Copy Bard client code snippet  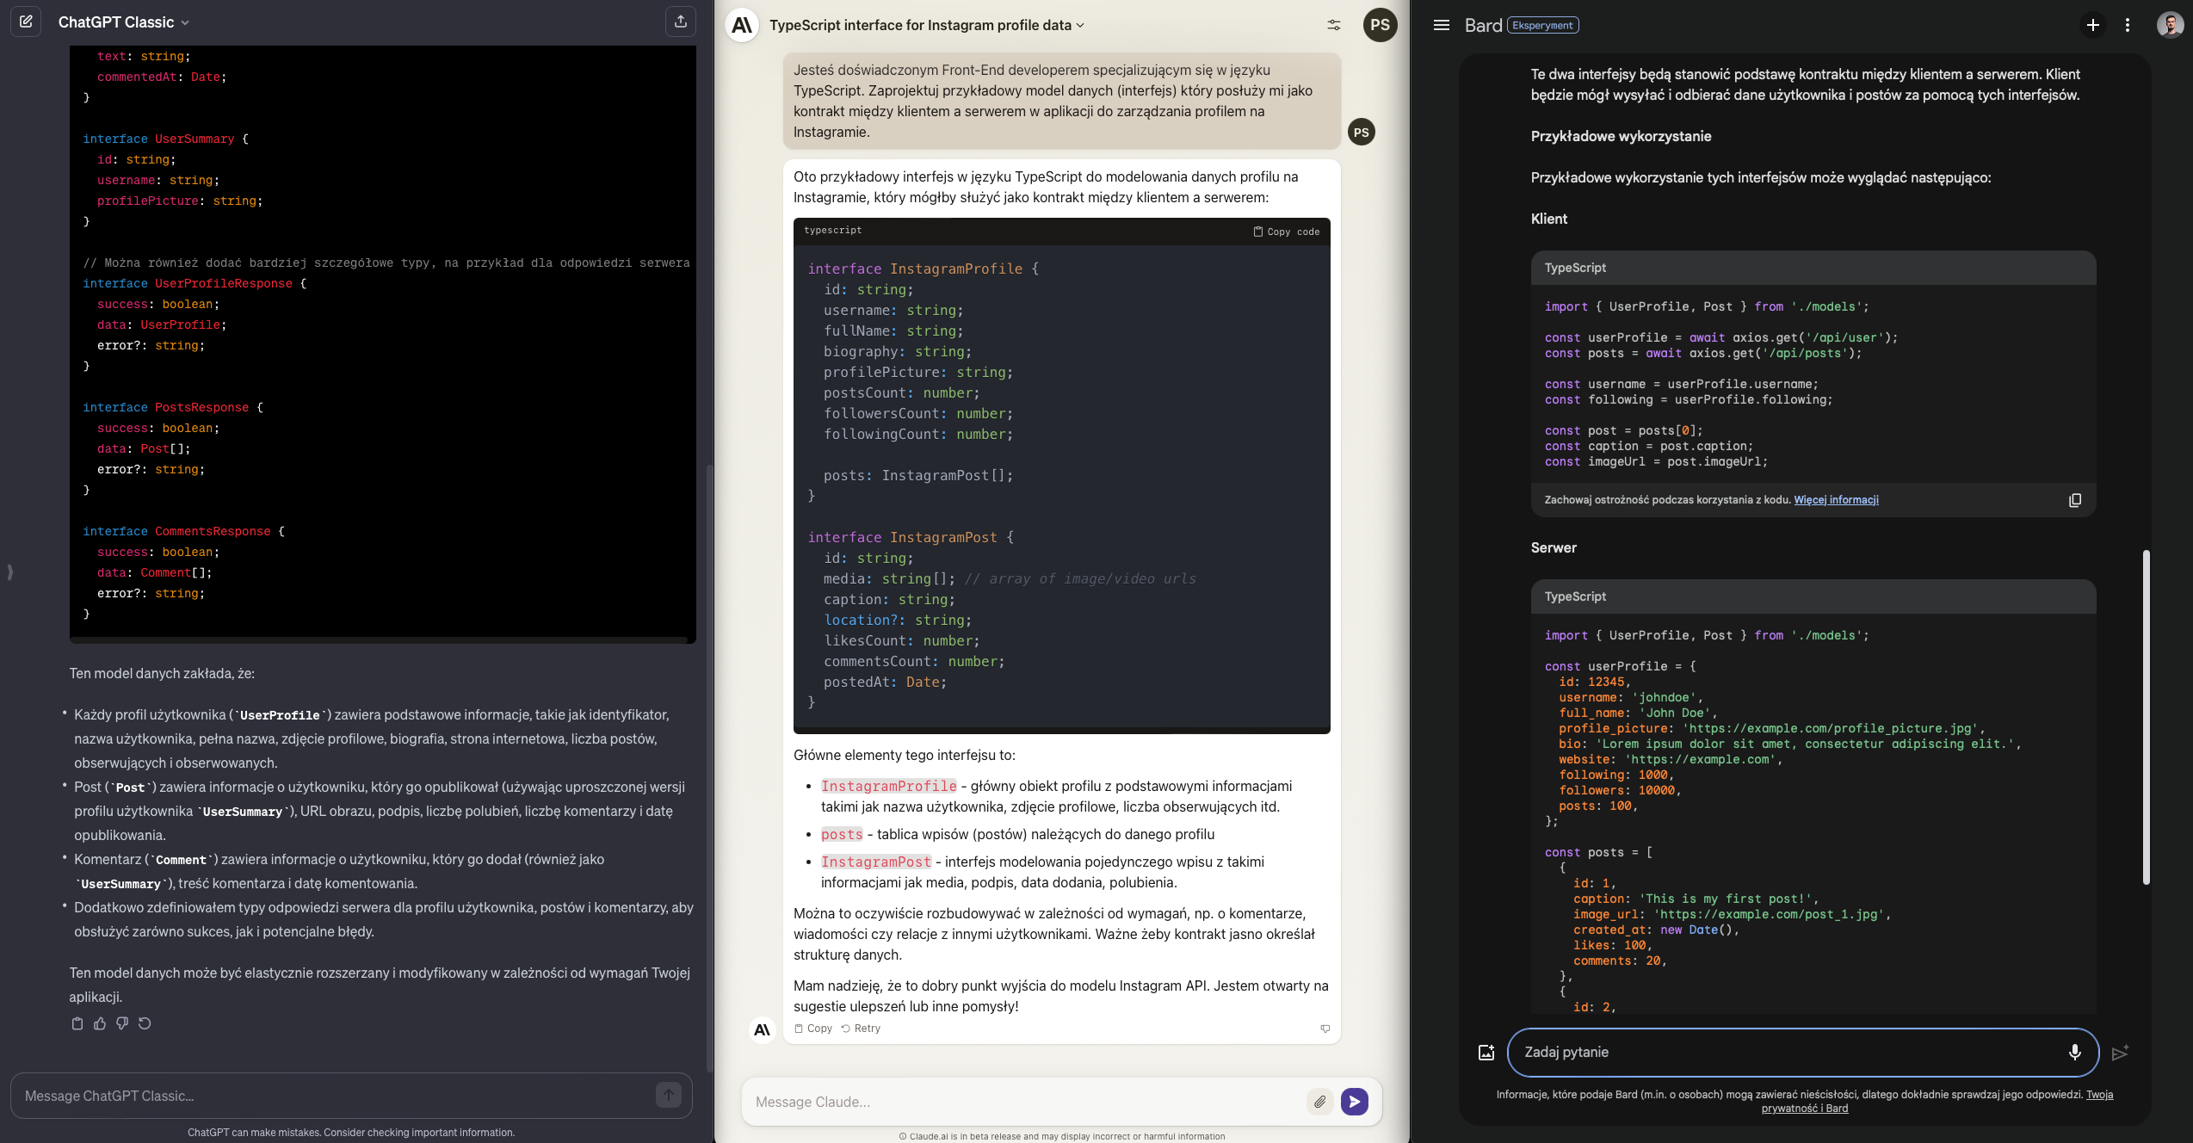tap(2074, 500)
